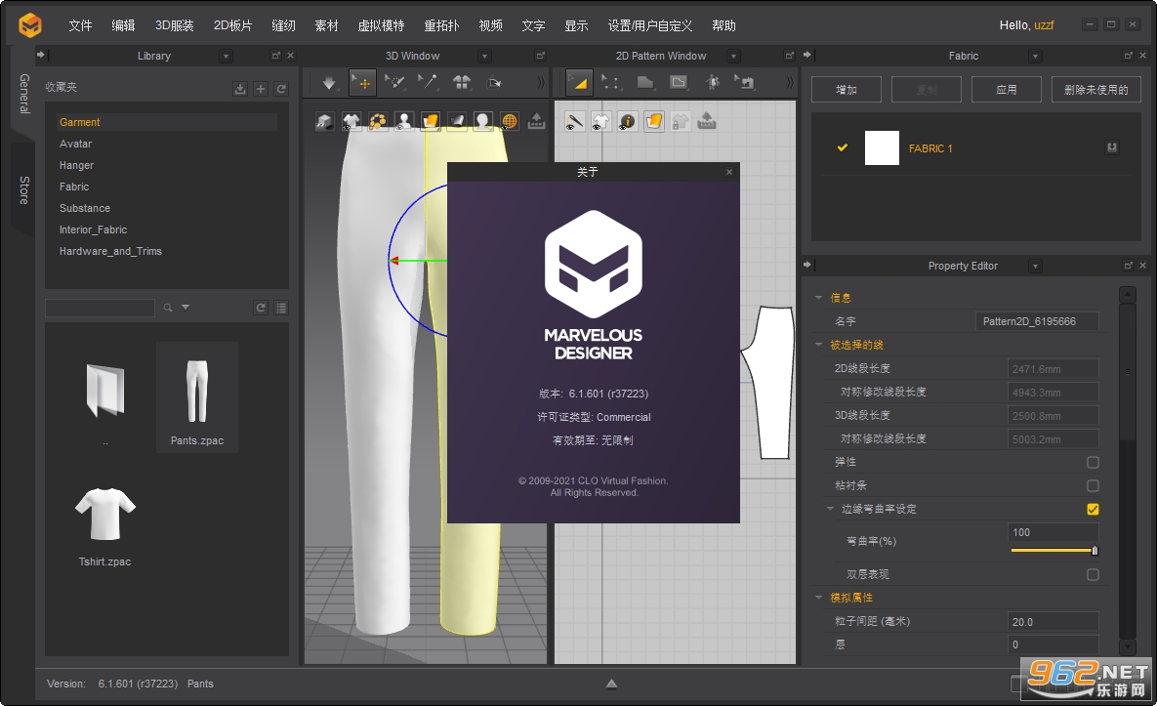Viewport: 1157px width, 706px height.
Task: Open the 设置/用户自定义 menu
Action: click(650, 25)
